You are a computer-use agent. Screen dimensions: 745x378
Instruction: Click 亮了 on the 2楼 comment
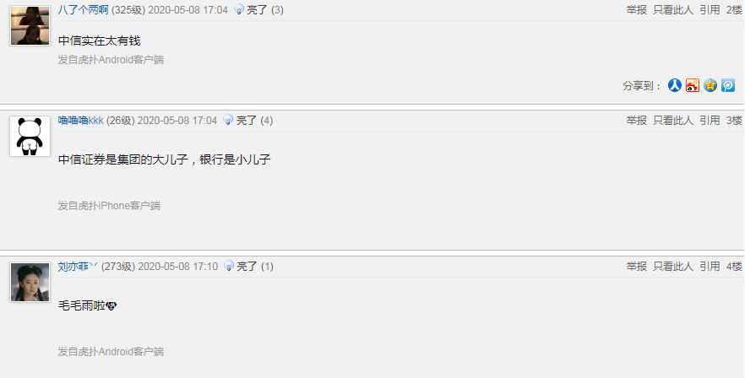pos(258,10)
